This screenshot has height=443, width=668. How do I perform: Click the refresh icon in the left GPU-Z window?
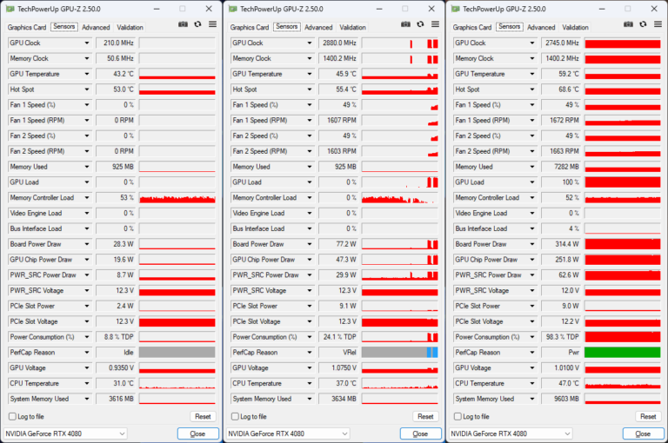coord(197,25)
